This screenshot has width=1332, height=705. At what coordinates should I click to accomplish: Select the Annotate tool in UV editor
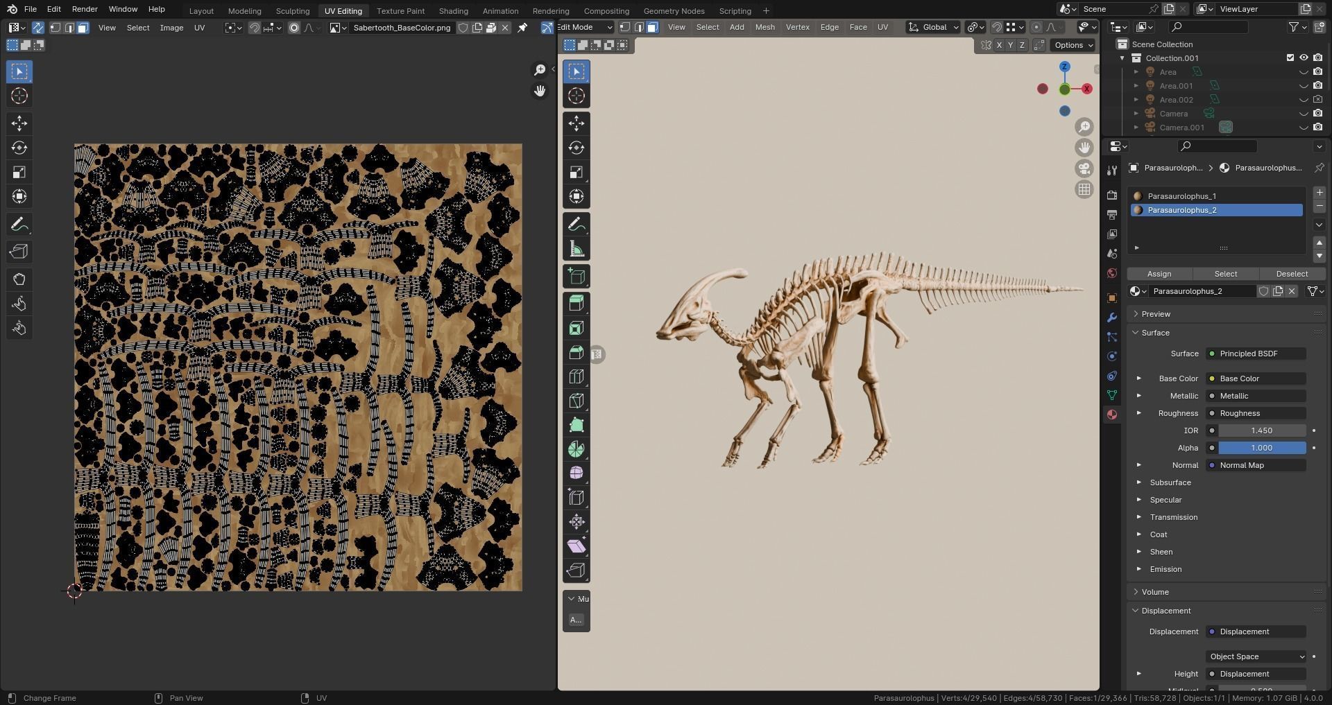(x=19, y=225)
